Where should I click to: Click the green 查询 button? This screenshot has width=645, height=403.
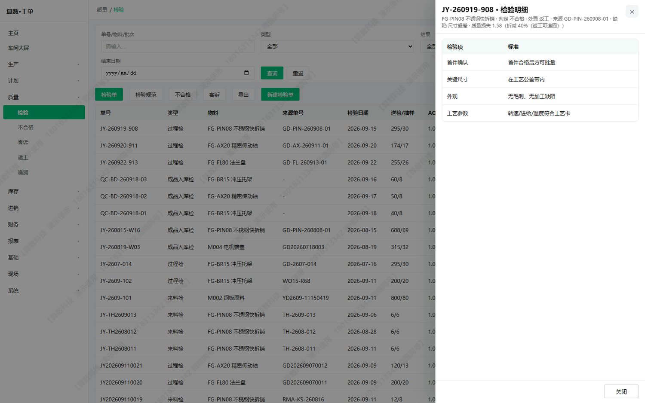(x=272, y=73)
